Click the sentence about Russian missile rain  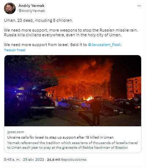[x=71, y=30]
